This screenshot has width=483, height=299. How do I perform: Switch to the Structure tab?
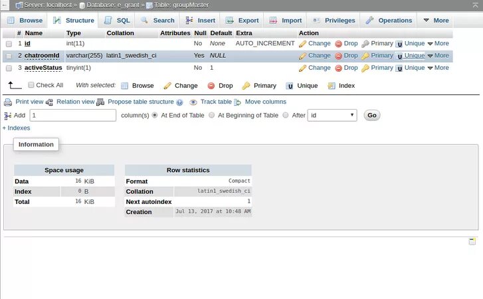tap(73, 21)
